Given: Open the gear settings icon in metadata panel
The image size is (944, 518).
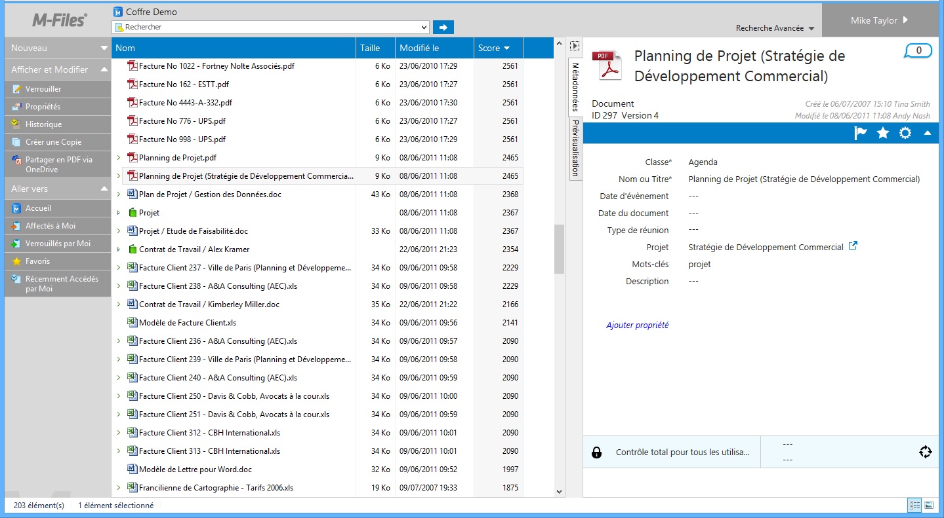Looking at the screenshot, I should pos(905,133).
